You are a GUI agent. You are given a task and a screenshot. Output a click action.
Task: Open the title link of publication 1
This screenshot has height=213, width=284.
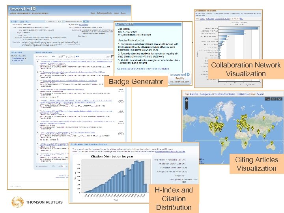77,62
